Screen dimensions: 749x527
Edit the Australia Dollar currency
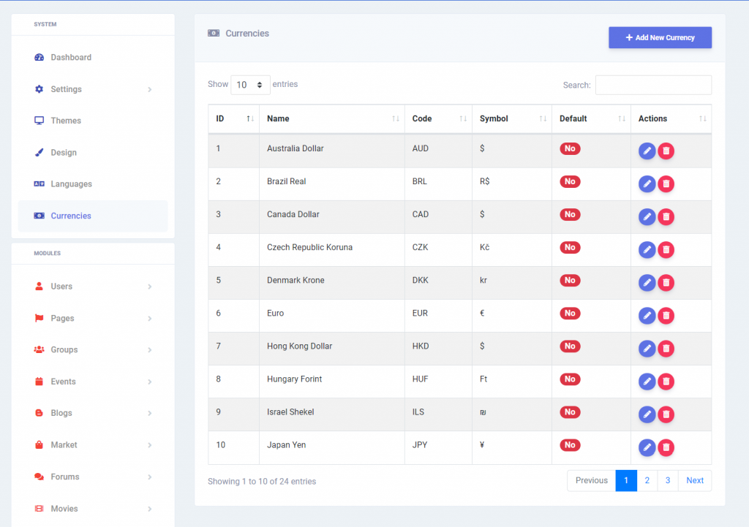click(647, 151)
